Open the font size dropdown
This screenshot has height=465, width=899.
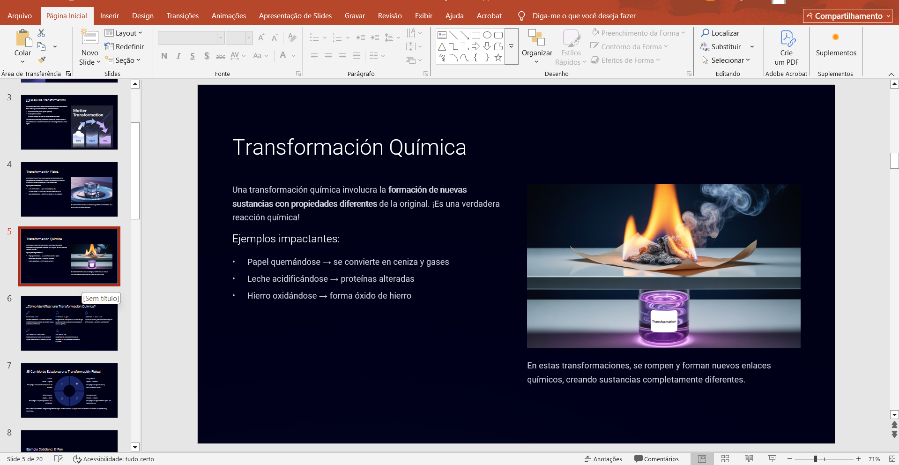point(249,37)
